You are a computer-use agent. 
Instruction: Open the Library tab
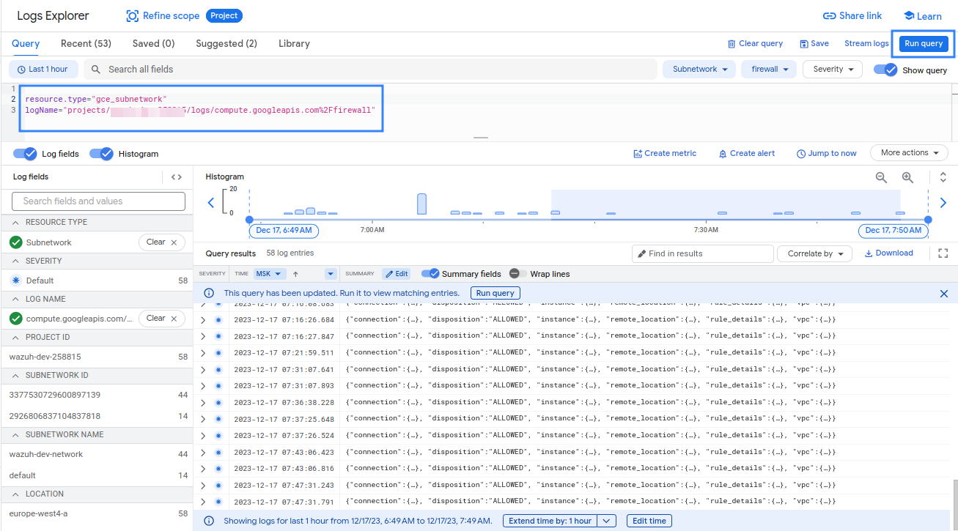tap(293, 43)
